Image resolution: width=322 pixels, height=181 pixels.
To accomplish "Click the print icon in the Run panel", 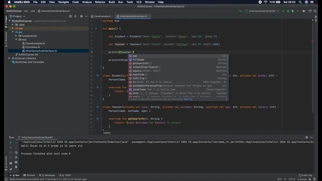I will [16, 162].
